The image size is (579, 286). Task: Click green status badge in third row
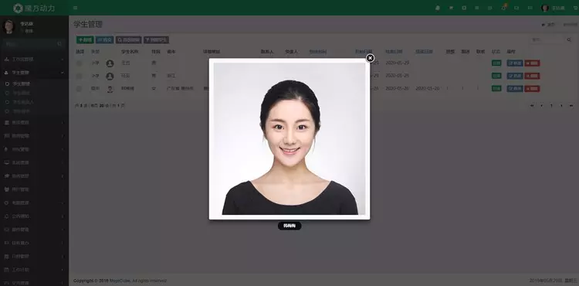click(x=496, y=89)
